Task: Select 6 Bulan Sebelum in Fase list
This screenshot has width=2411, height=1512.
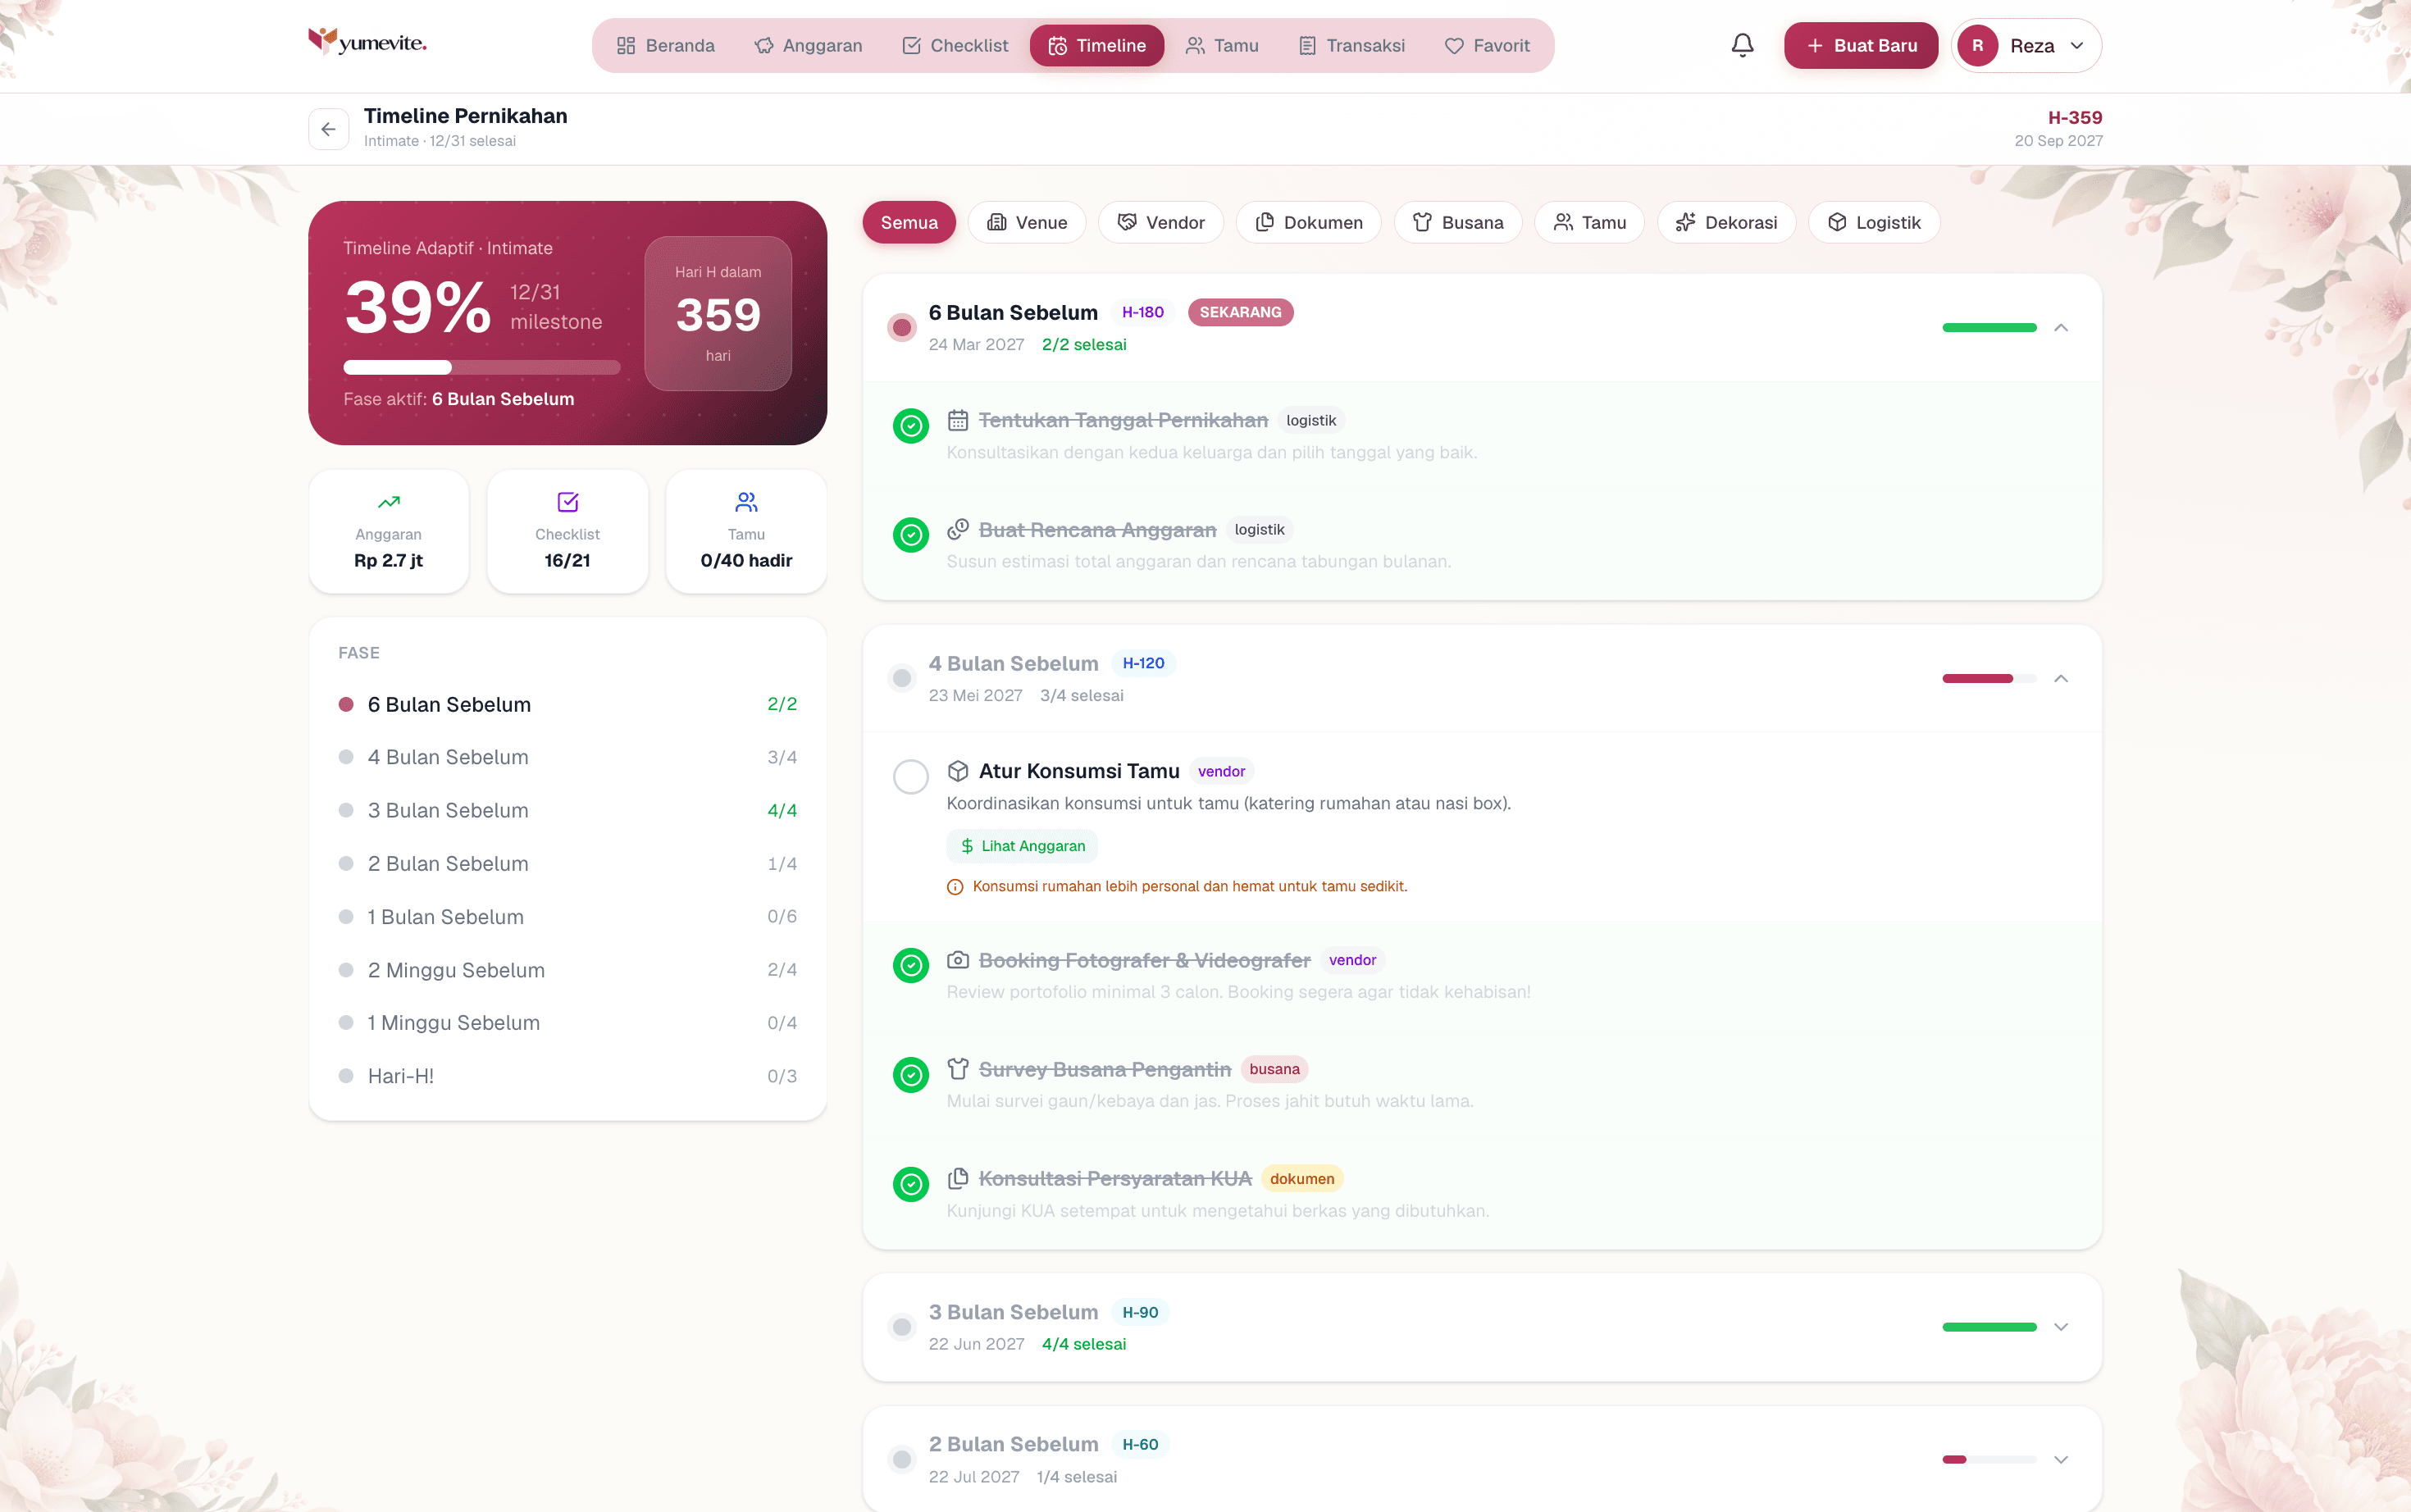Action: [568, 704]
